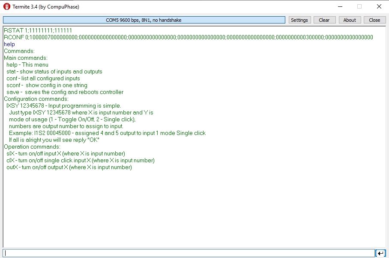Close the Termite application window
389x258 pixels.
pos(378,7)
